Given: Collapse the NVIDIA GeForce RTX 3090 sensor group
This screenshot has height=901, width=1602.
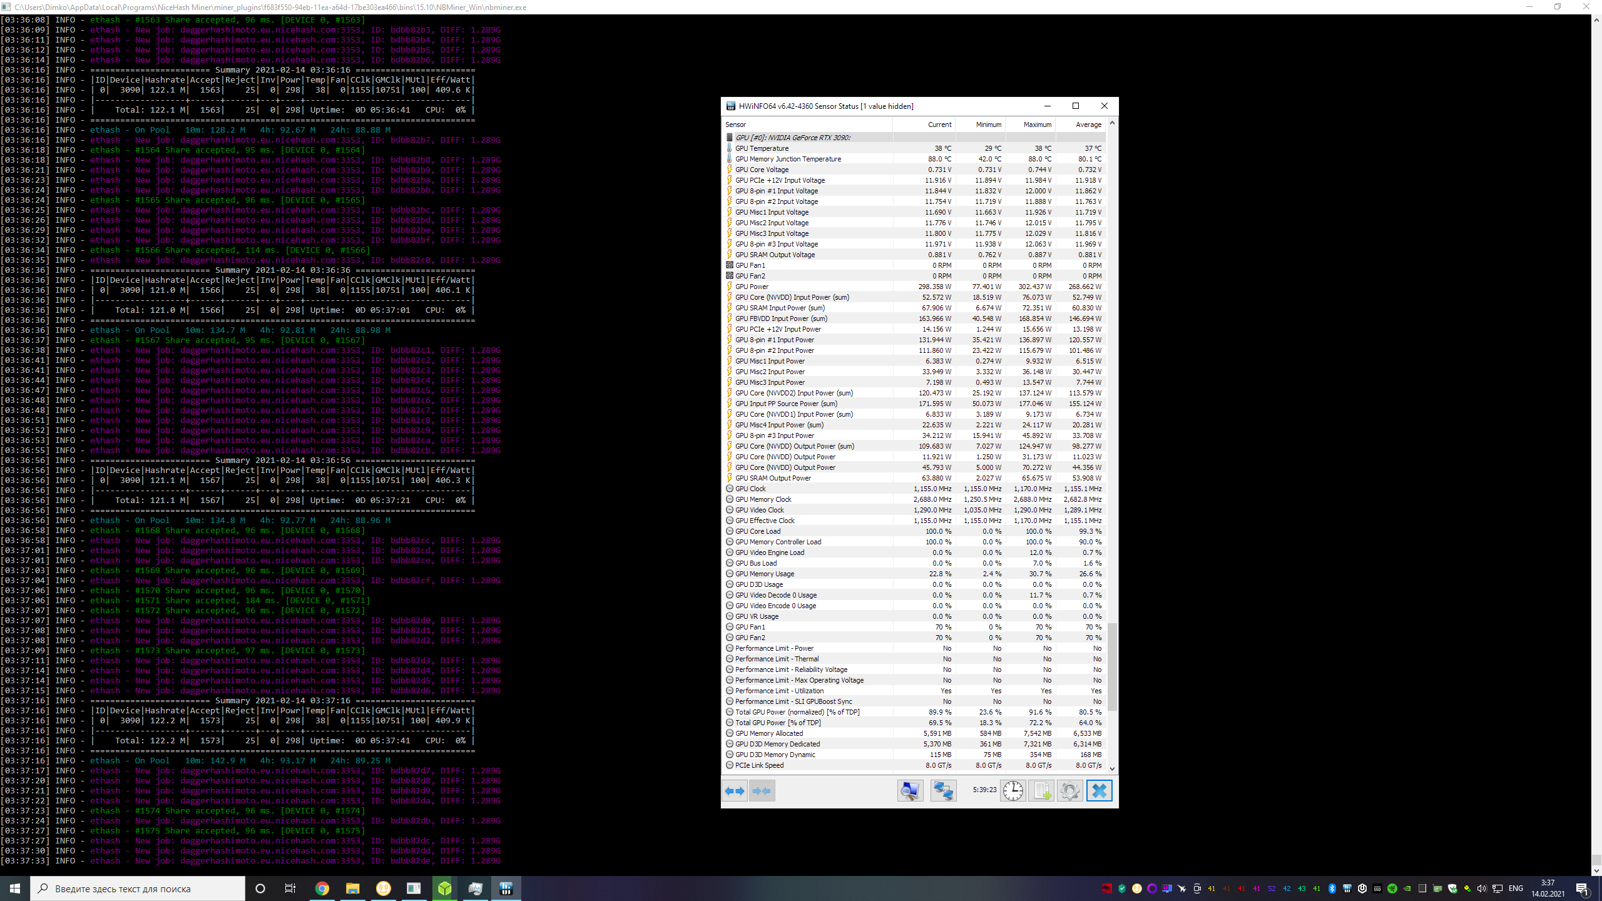Looking at the screenshot, I should [x=792, y=138].
